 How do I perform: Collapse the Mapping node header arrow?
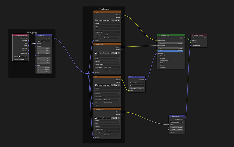37,35
